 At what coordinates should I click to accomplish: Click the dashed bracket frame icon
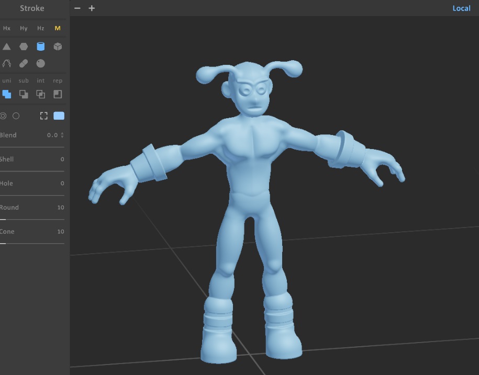[43, 116]
